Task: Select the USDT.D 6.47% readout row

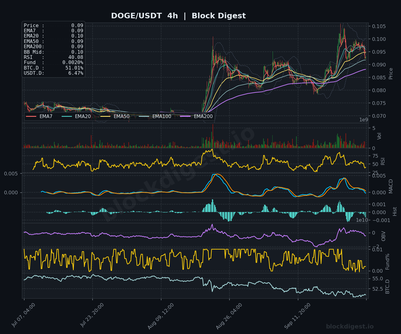Action: tap(53, 73)
